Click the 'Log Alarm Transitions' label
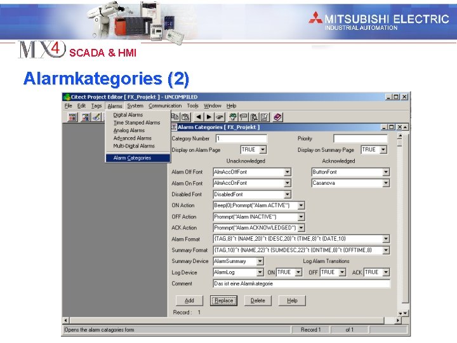Viewport: 457px width, 343px height. coord(326,261)
